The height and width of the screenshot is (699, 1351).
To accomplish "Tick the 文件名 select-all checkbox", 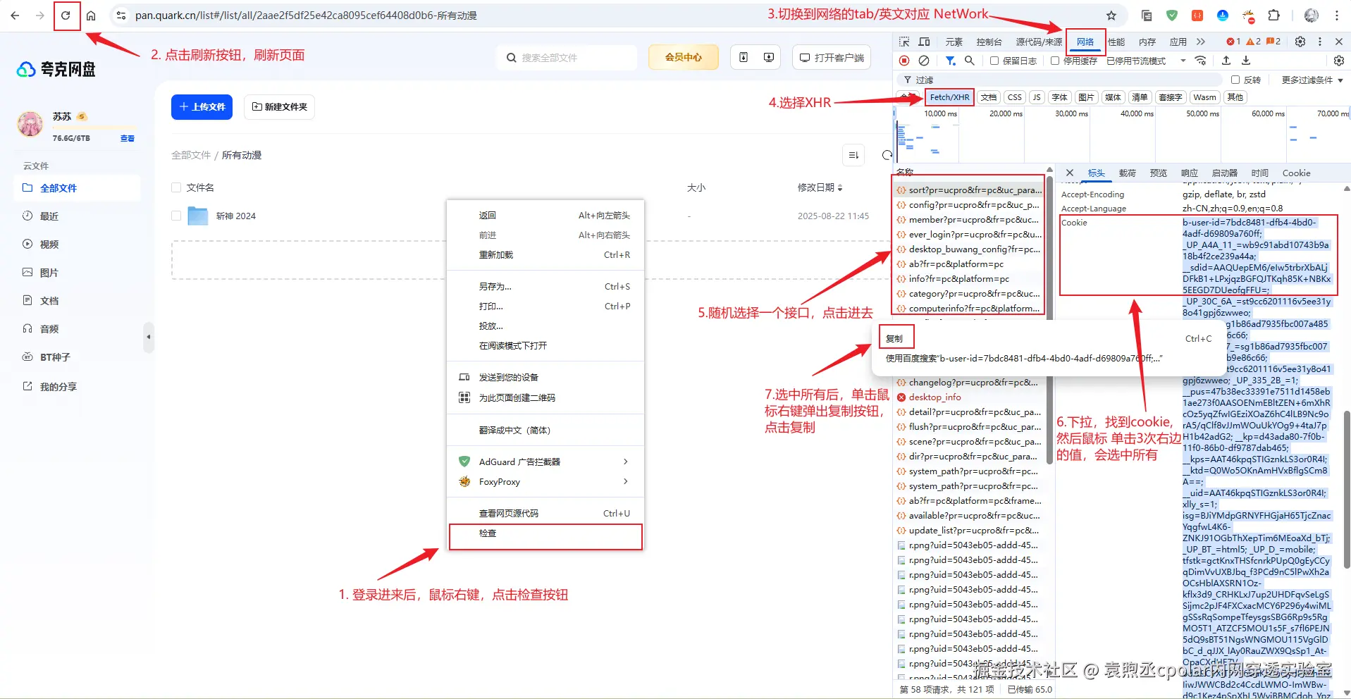I will 176,187.
